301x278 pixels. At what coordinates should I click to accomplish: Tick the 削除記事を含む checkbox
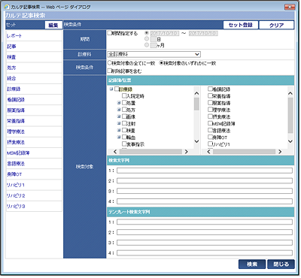pyautogui.click(x=109, y=71)
